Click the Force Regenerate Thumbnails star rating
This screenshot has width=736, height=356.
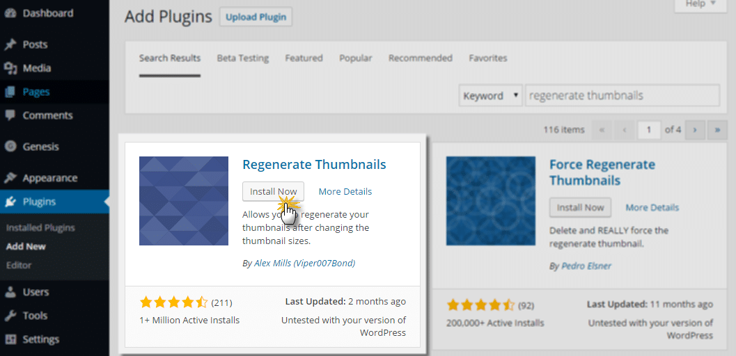pyautogui.click(x=480, y=306)
